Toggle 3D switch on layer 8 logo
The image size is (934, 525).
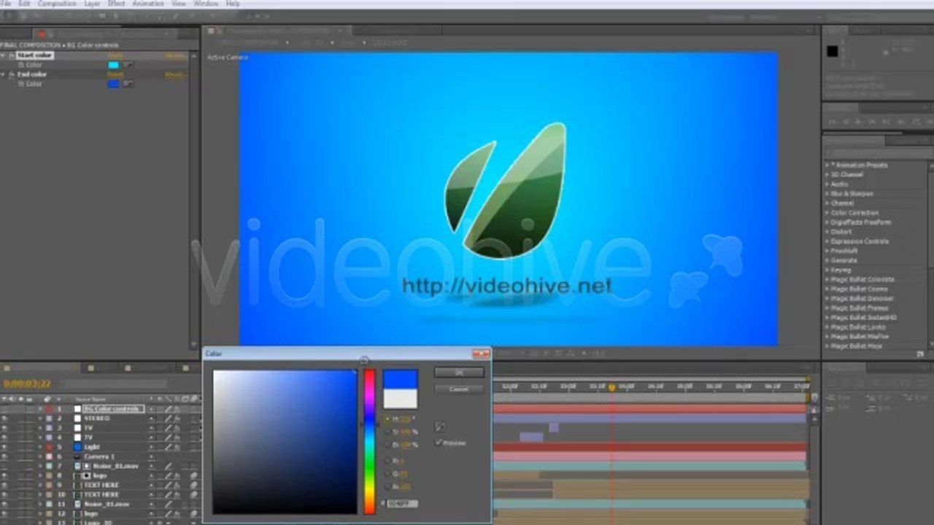click(x=194, y=475)
